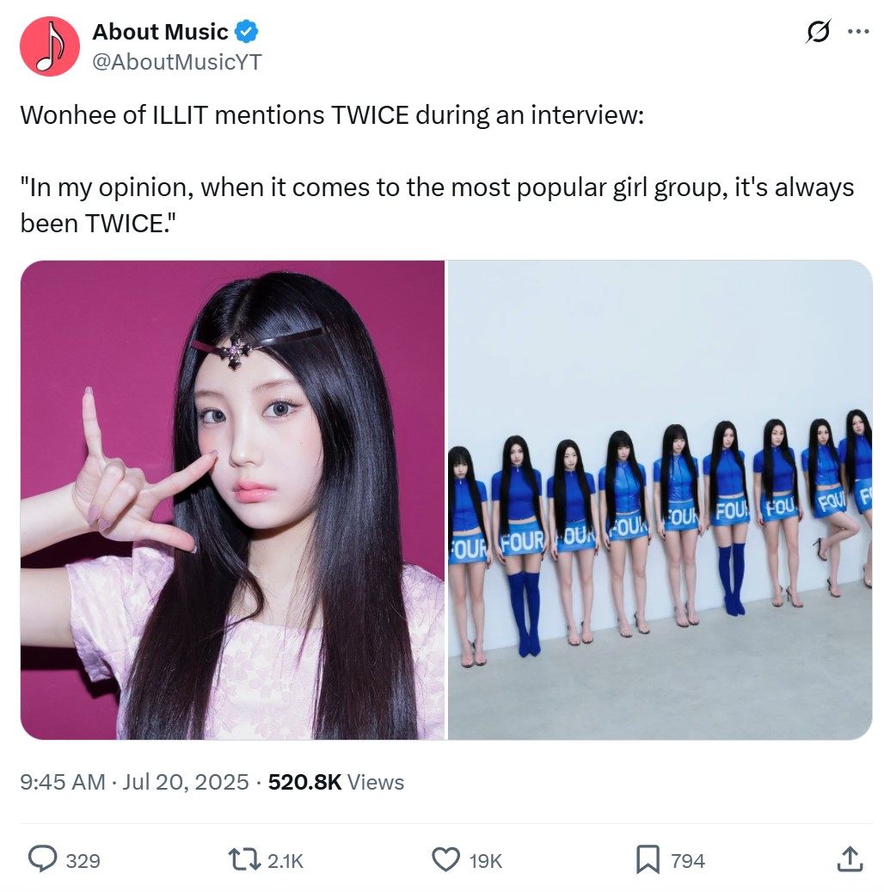
Task: Click the tweet text about Wonhee of ILLIT
Action: coord(437,169)
